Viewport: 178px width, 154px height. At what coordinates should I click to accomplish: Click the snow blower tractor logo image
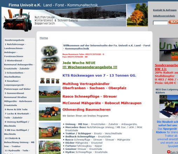[x=18, y=20]
